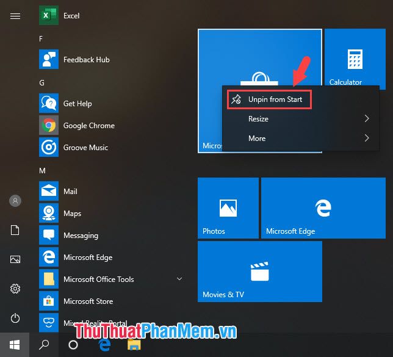Expand Microsoft Office Tools chevron
This screenshot has height=357, width=393.
tap(179, 279)
